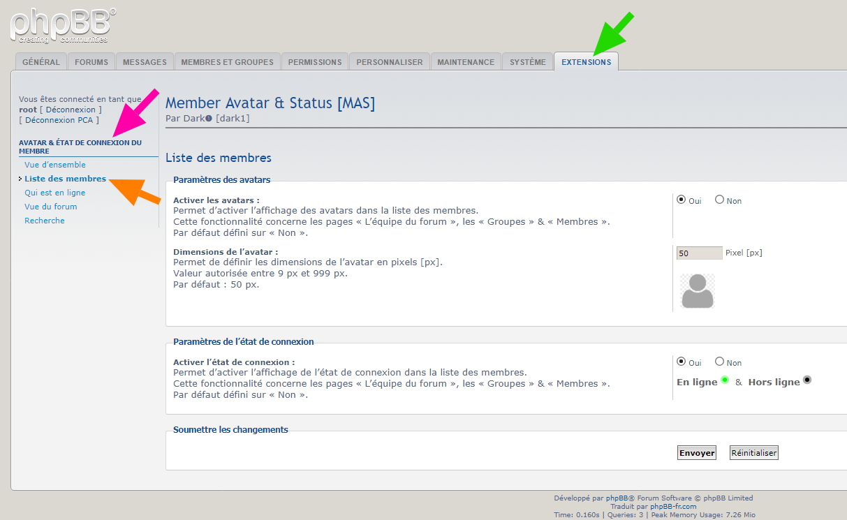Click the avatar dimensions pixel input field
Image resolution: width=847 pixels, height=520 pixels.
click(699, 253)
